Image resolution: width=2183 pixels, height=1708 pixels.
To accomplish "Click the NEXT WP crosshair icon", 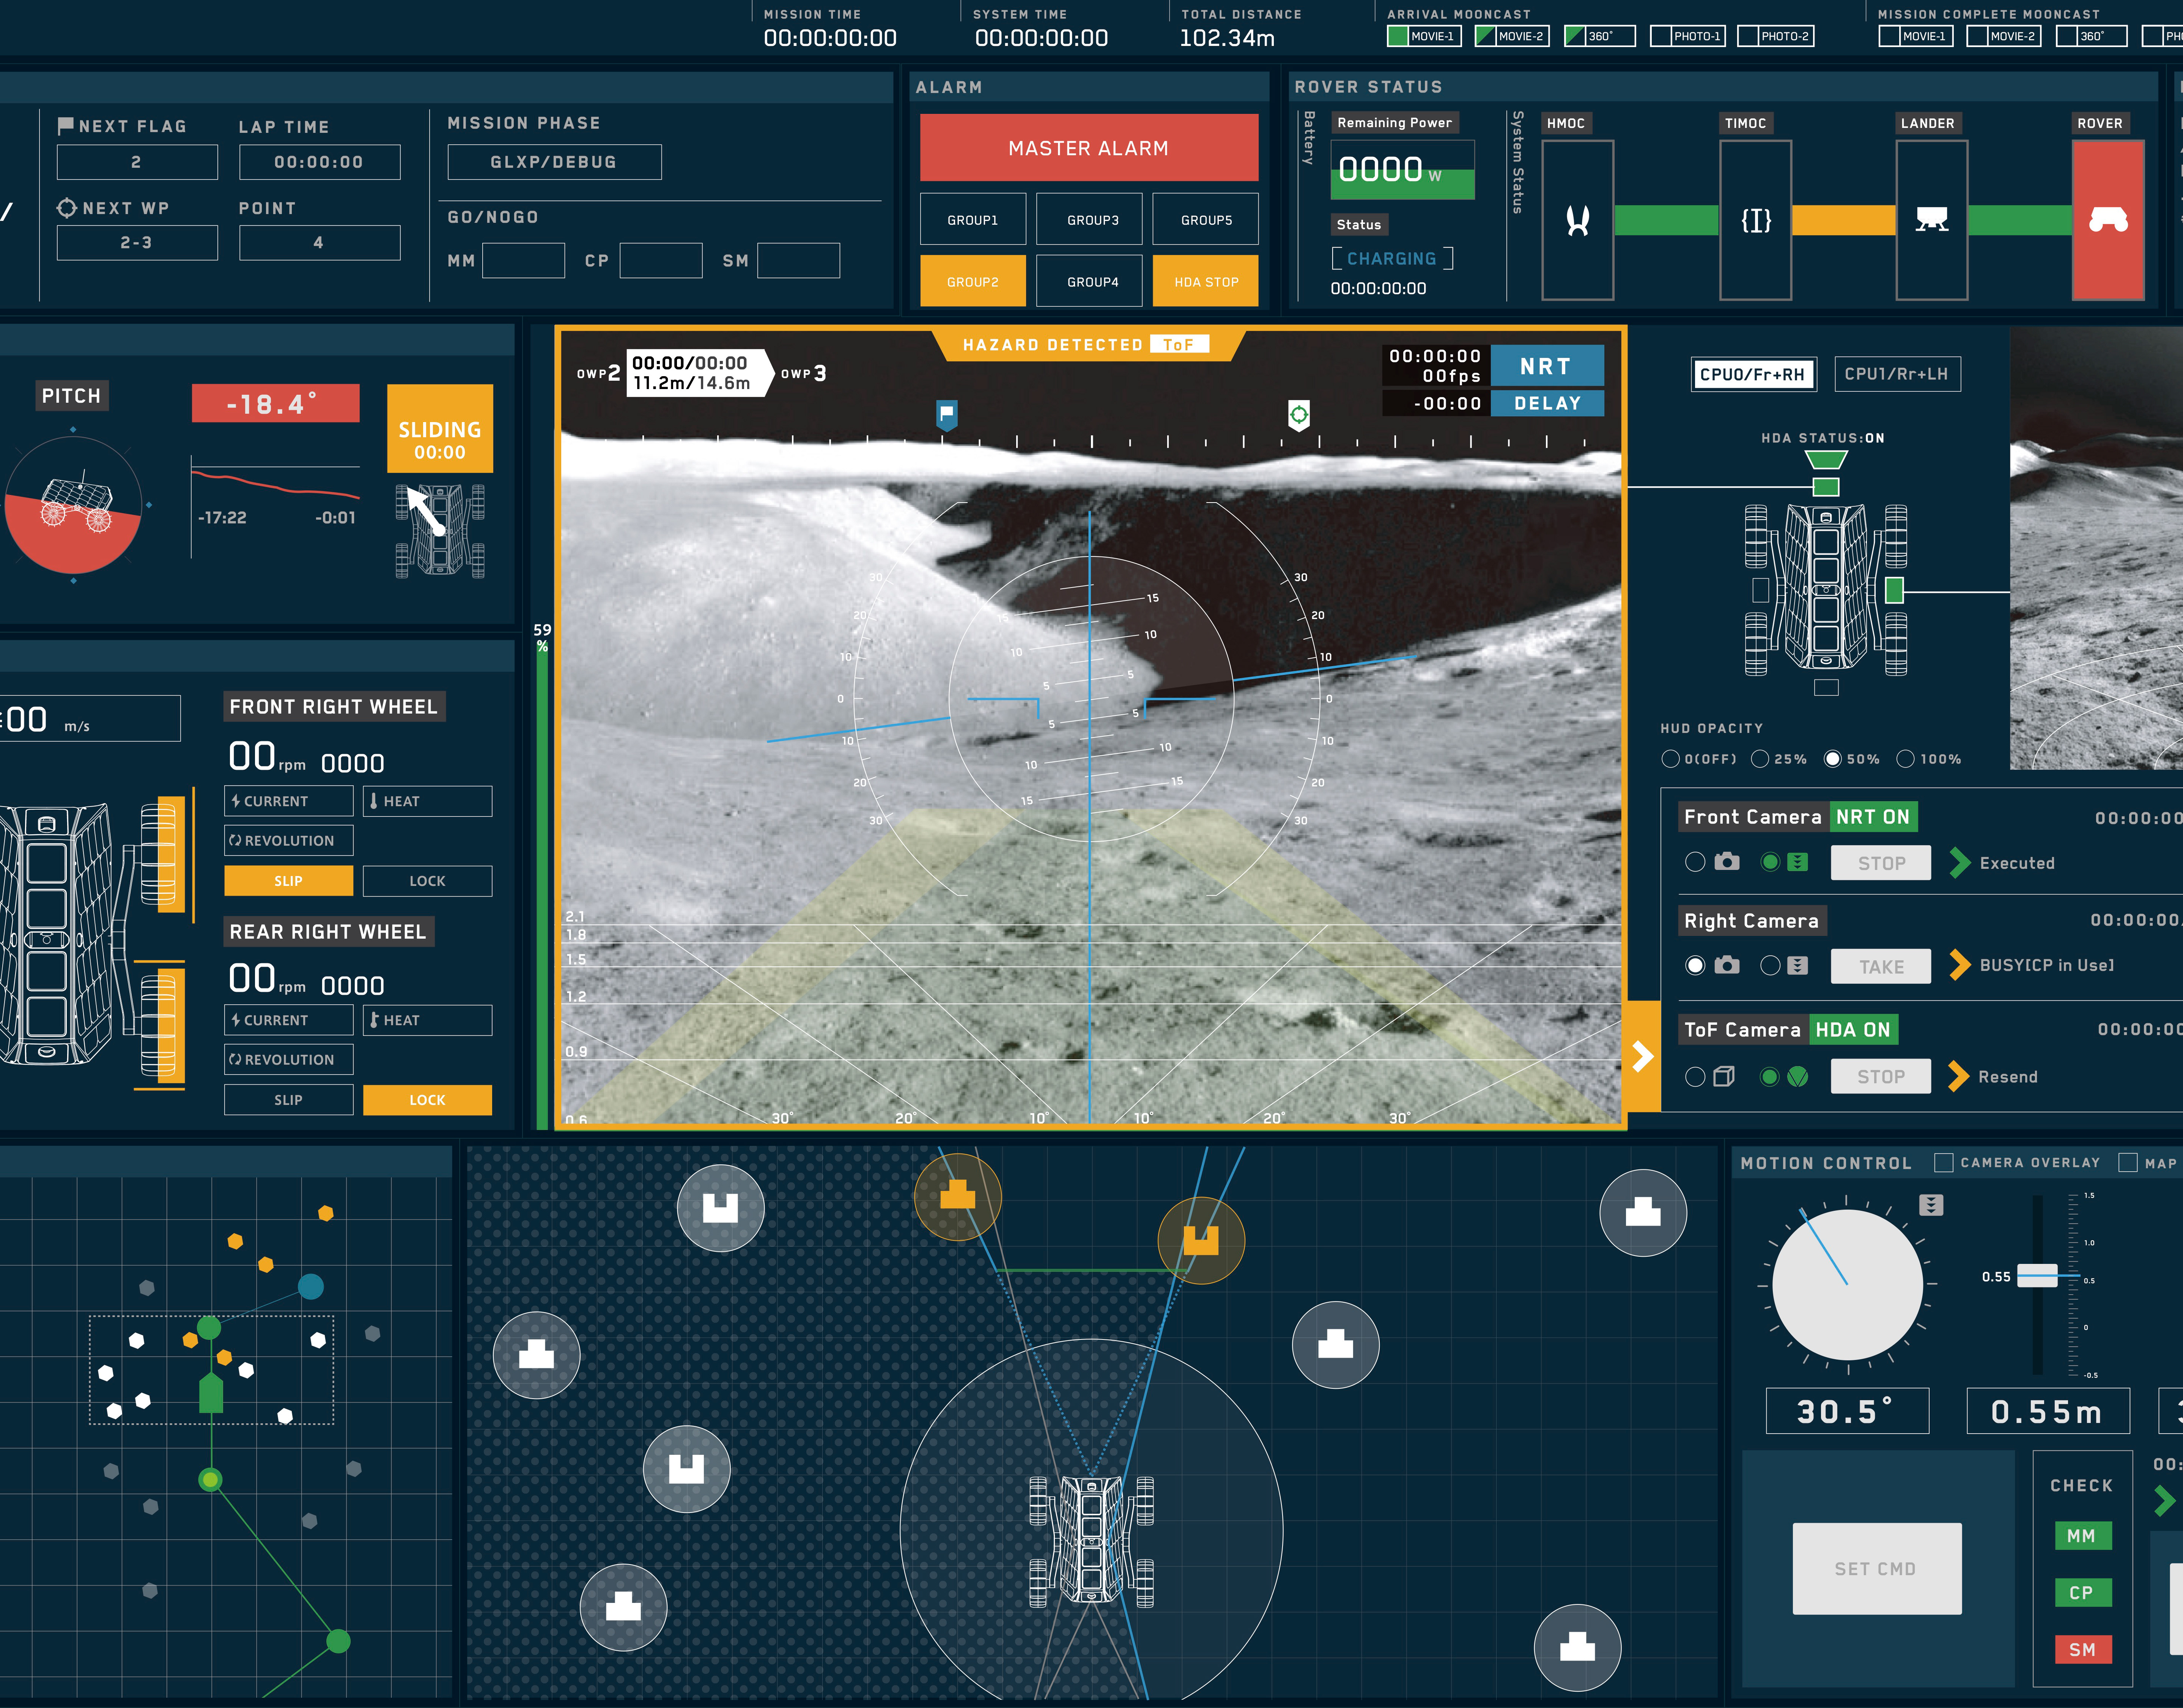I will [67, 208].
